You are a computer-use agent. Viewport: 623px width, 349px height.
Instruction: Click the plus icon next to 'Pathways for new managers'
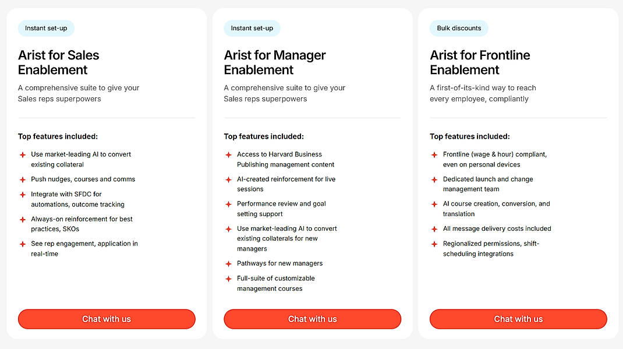pyautogui.click(x=228, y=263)
